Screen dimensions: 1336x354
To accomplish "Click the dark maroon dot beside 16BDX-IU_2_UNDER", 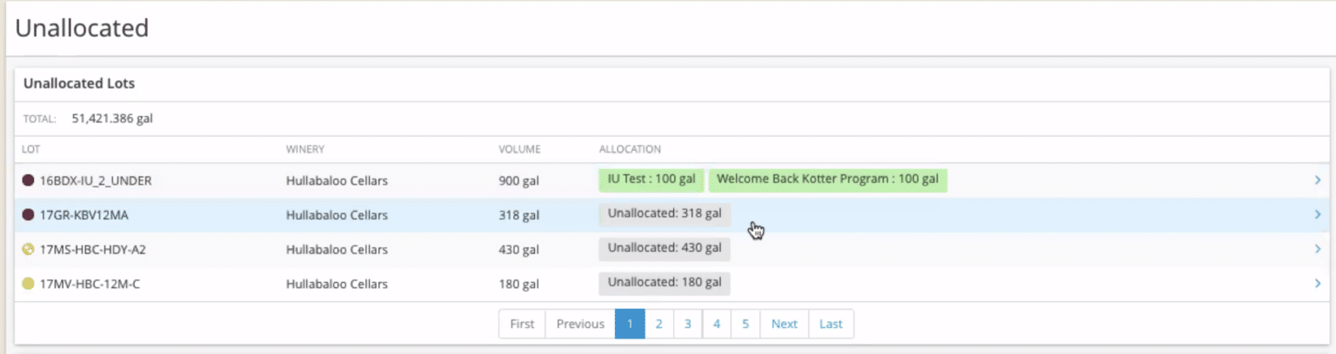I will point(29,180).
